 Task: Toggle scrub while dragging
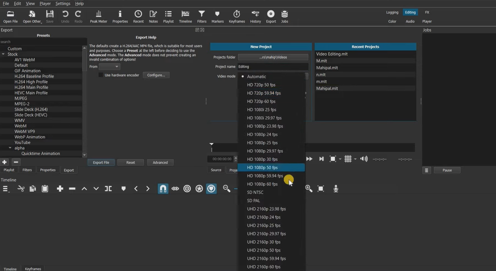click(175, 189)
